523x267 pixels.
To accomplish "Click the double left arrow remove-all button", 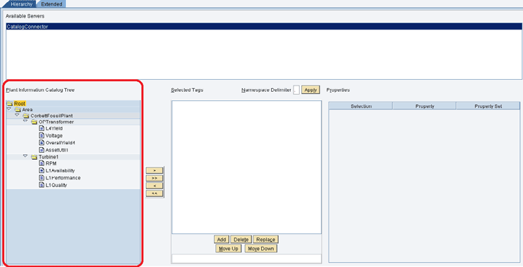I will [x=154, y=193].
